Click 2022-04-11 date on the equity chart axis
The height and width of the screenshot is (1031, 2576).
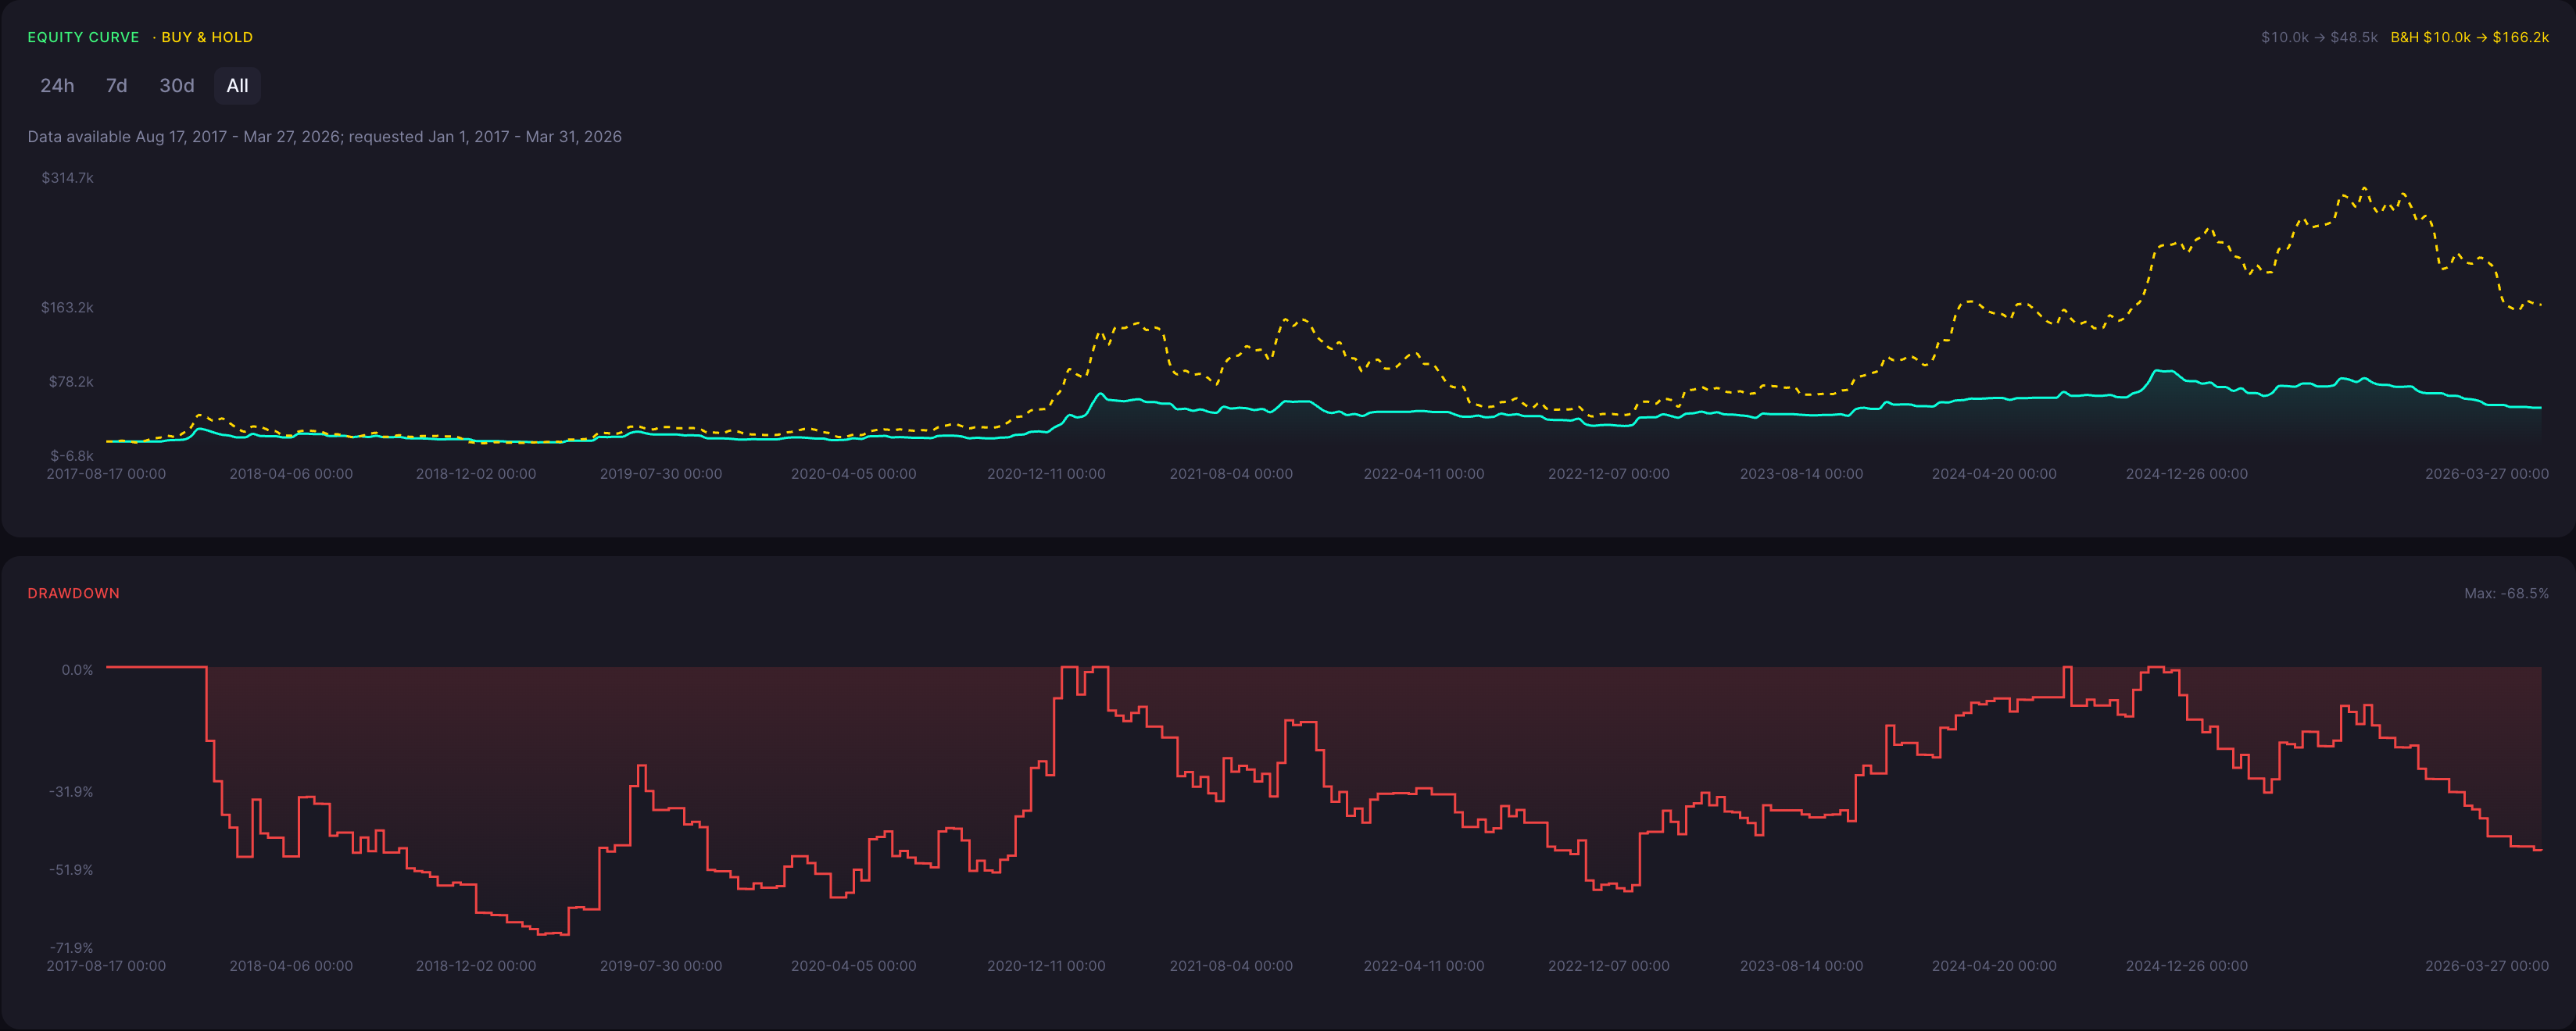tap(1424, 473)
